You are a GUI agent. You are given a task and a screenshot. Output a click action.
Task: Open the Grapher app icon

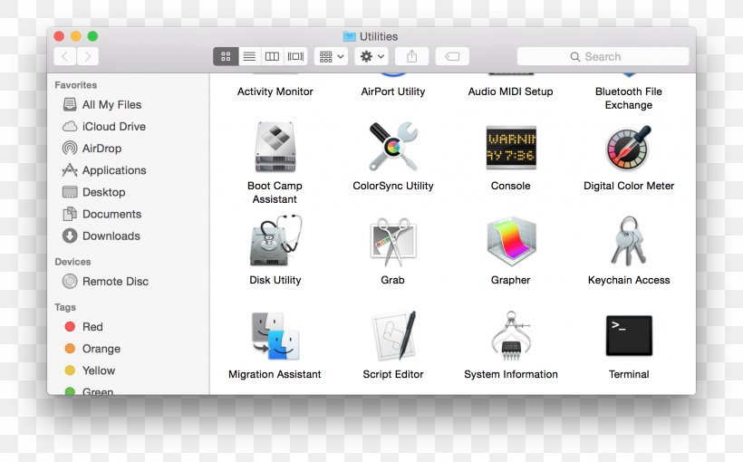point(511,241)
